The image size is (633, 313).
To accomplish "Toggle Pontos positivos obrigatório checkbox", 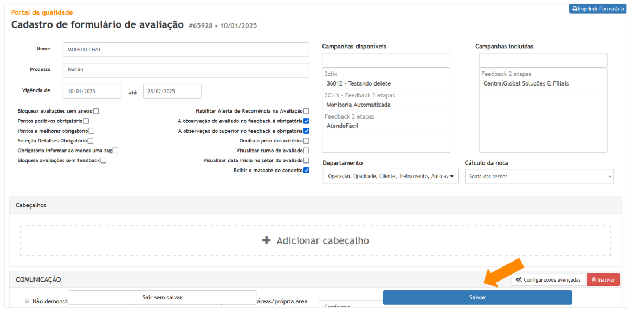I will tap(86, 121).
